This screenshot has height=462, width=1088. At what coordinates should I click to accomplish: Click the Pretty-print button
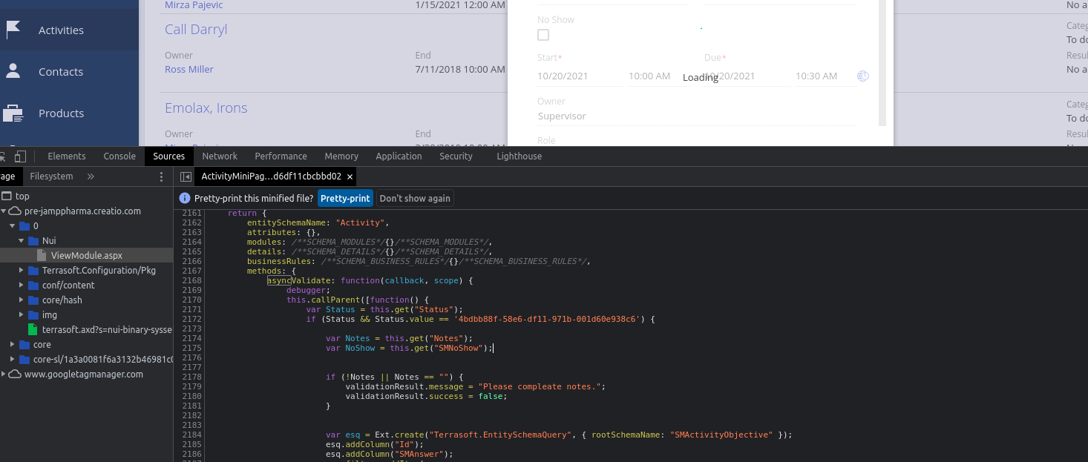[345, 198]
